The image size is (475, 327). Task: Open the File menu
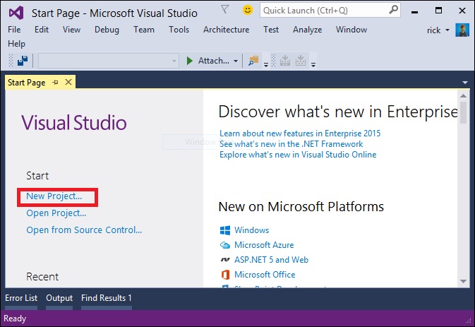click(x=14, y=30)
